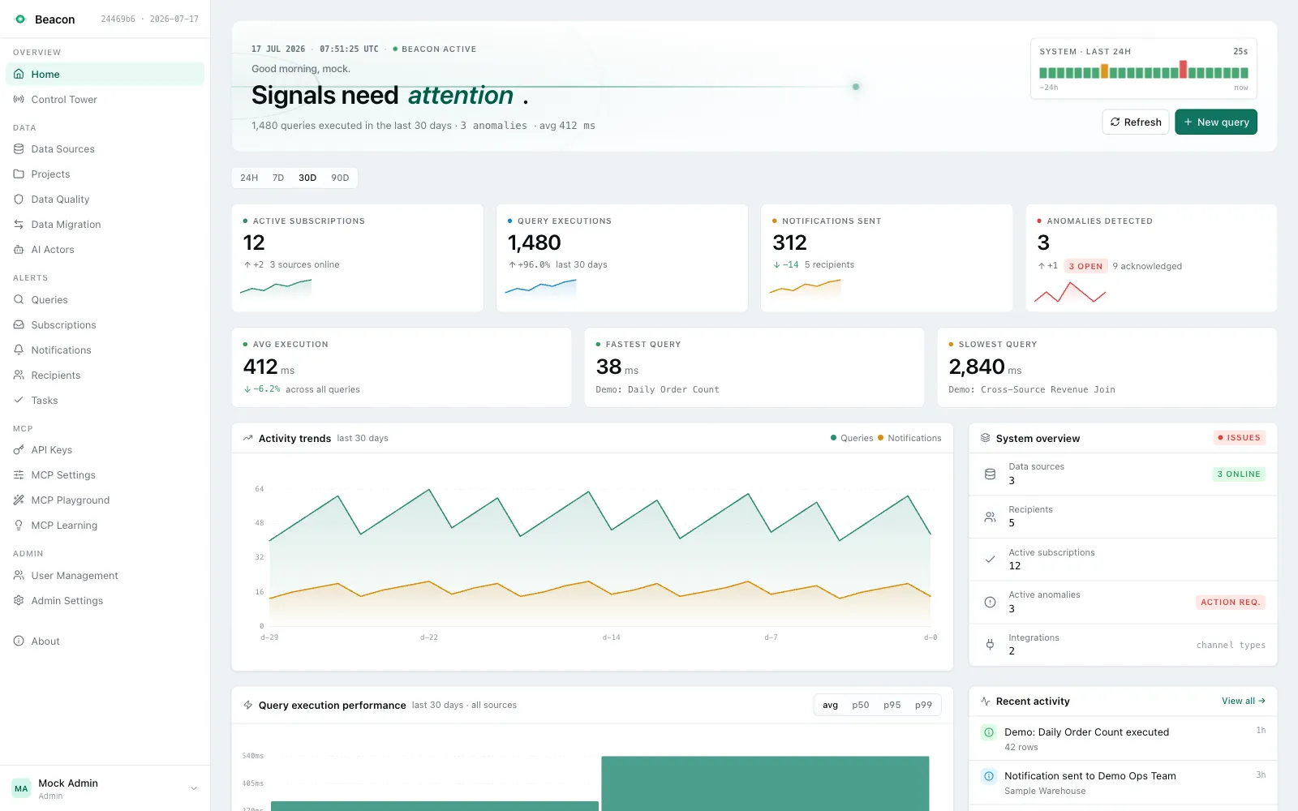1298x811 pixels.
Task: Click the About info icon
Action: (19, 641)
